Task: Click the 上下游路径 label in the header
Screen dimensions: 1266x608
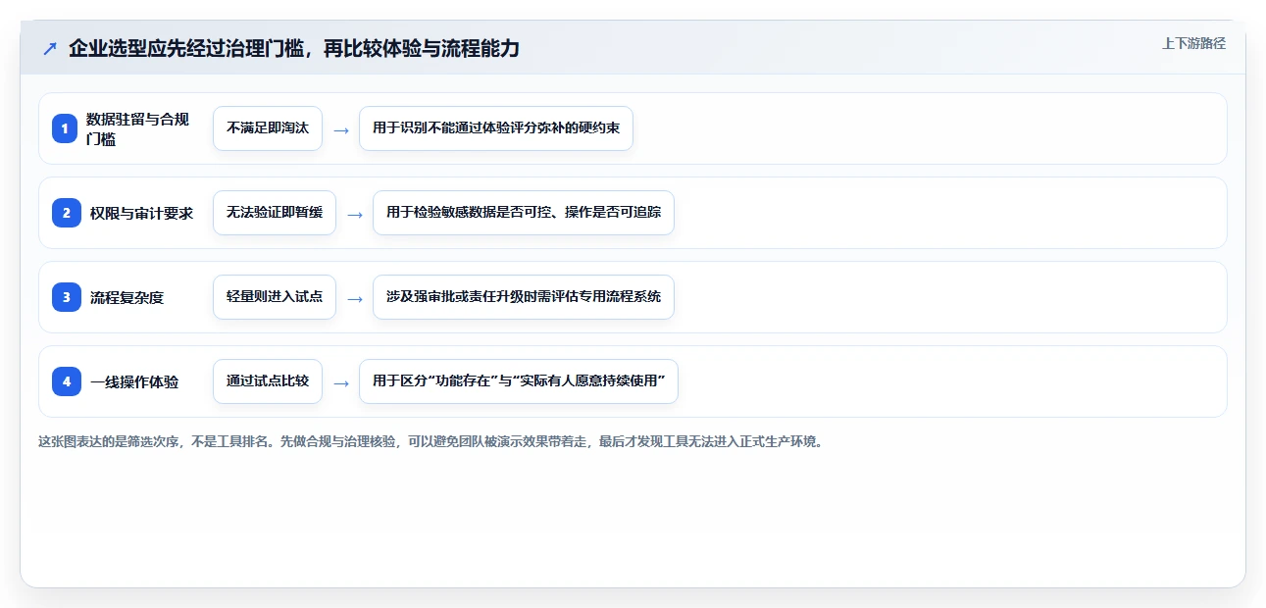Action: (x=1193, y=44)
